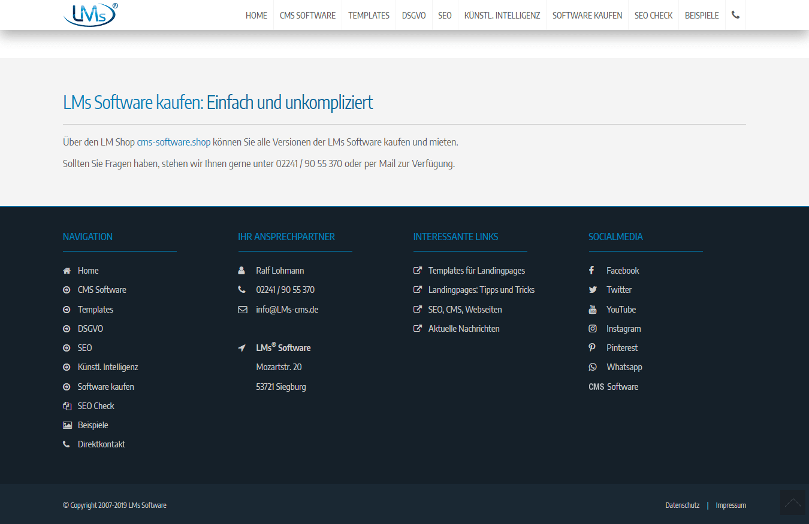This screenshot has height=524, width=809.
Task: Click the copy icon beside SEO Check
Action: [x=67, y=406]
